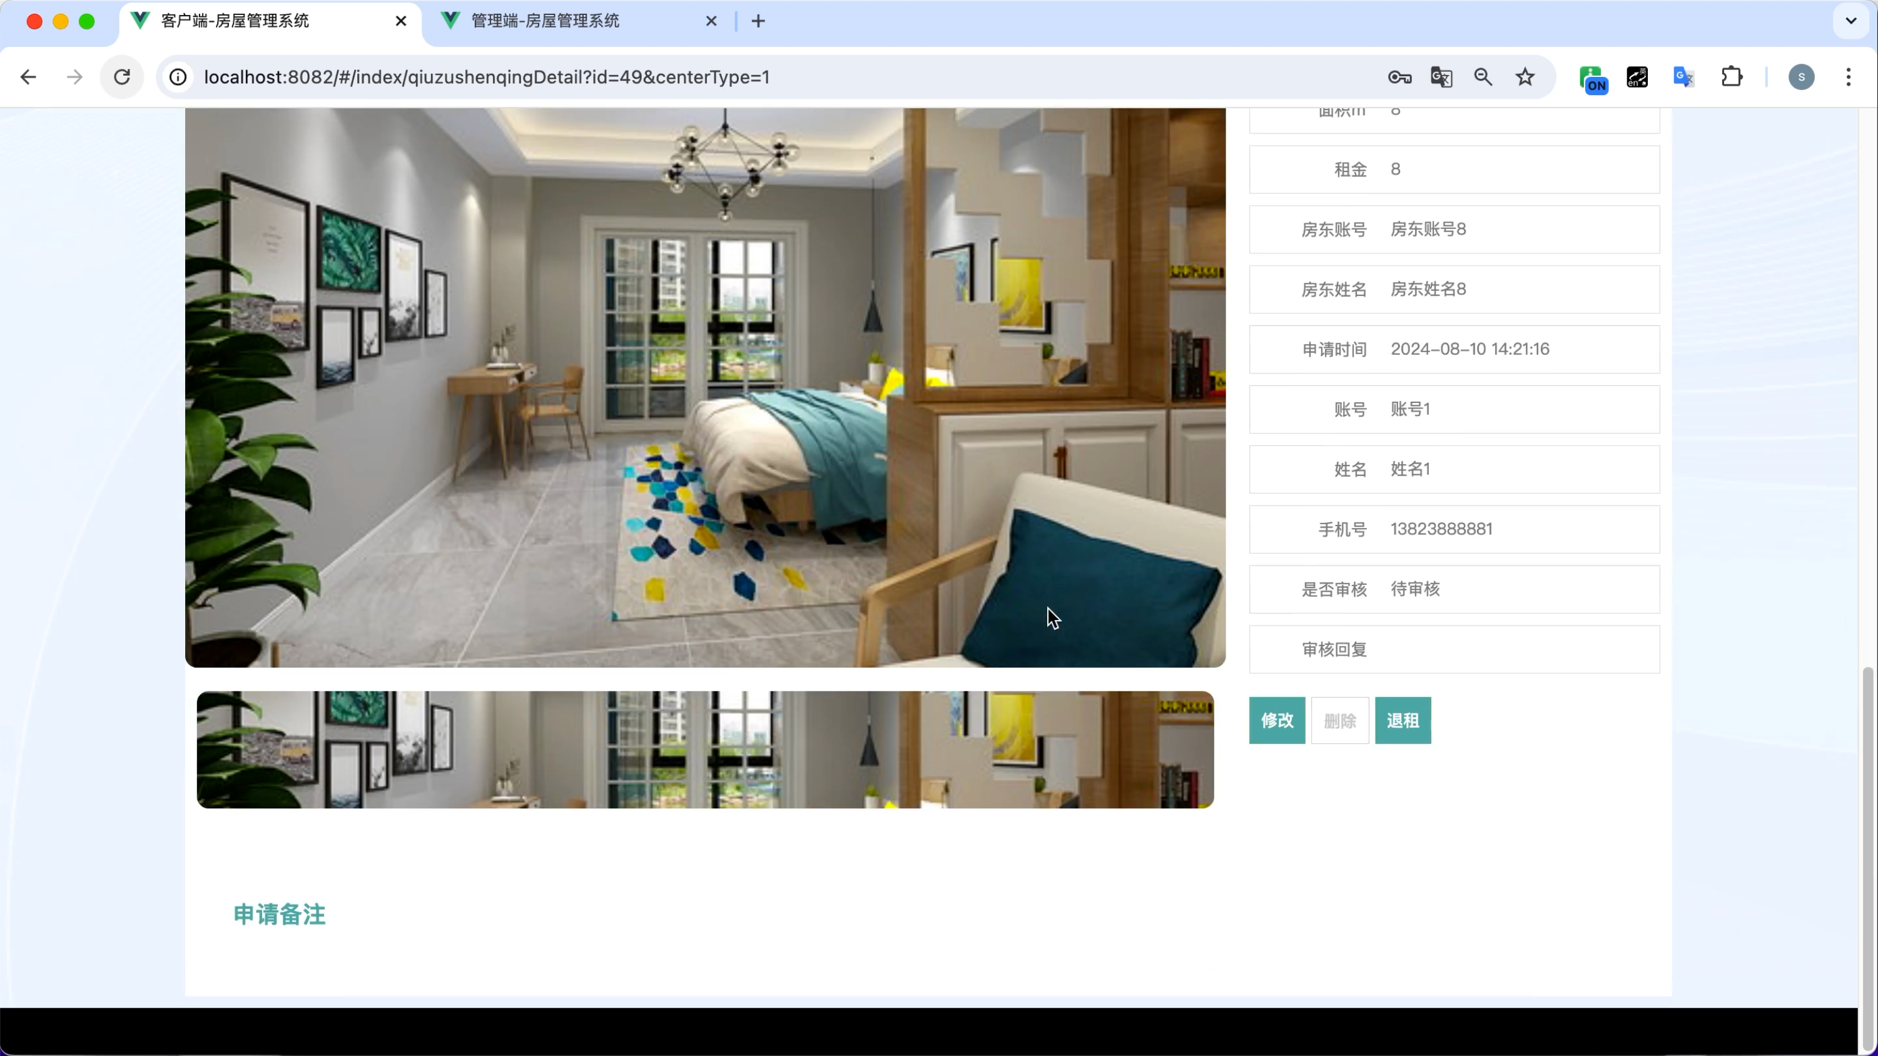Open a new browser tab
Screen dimensions: 1878x1056
[x=758, y=21]
